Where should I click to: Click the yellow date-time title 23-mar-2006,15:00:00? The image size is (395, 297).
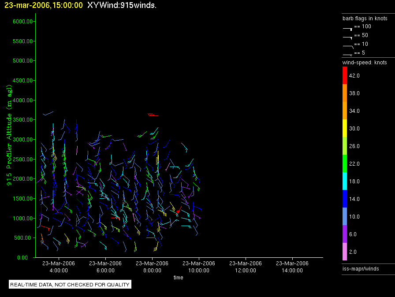44,5
